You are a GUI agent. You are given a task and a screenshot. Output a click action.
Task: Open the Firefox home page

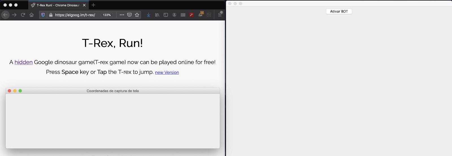tap(31, 15)
